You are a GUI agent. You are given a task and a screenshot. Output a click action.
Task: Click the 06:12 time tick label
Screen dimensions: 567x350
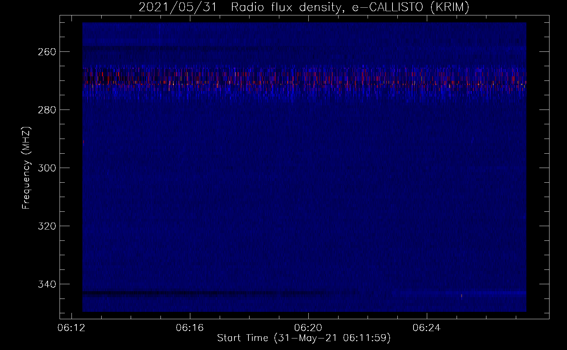coord(71,328)
